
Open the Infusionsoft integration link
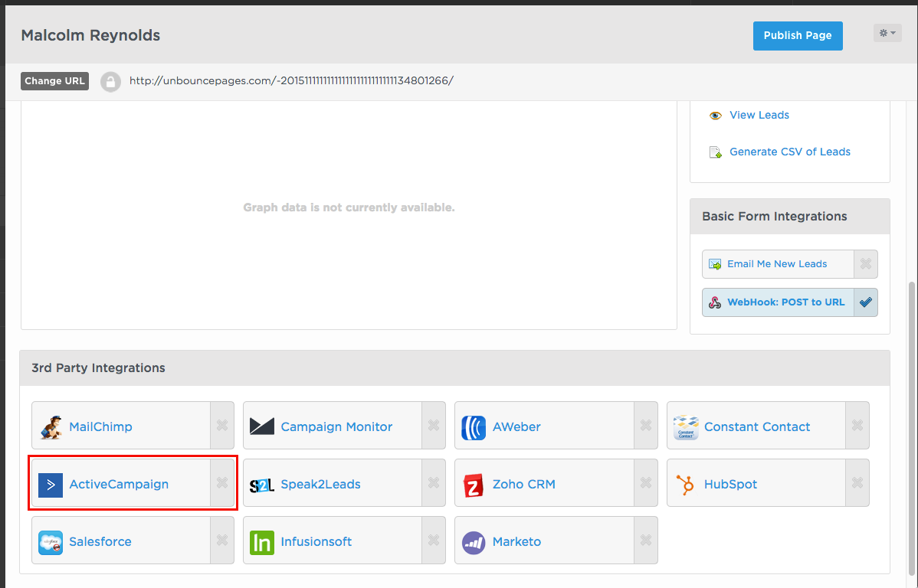click(316, 542)
